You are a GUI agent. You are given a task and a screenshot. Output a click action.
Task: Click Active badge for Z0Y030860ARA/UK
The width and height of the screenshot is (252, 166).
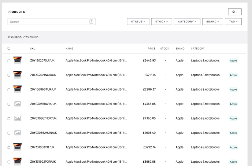[x=233, y=104]
